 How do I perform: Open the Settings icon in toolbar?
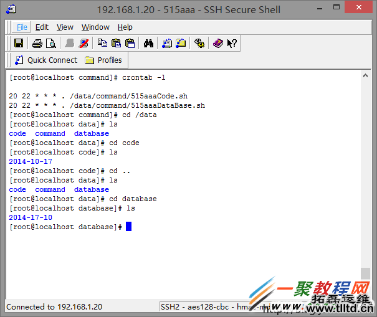pyautogui.click(x=199, y=43)
